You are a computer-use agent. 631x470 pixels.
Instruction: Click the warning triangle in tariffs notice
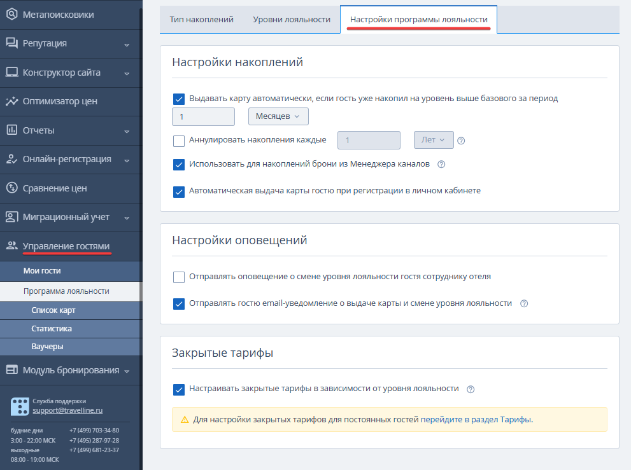185,420
